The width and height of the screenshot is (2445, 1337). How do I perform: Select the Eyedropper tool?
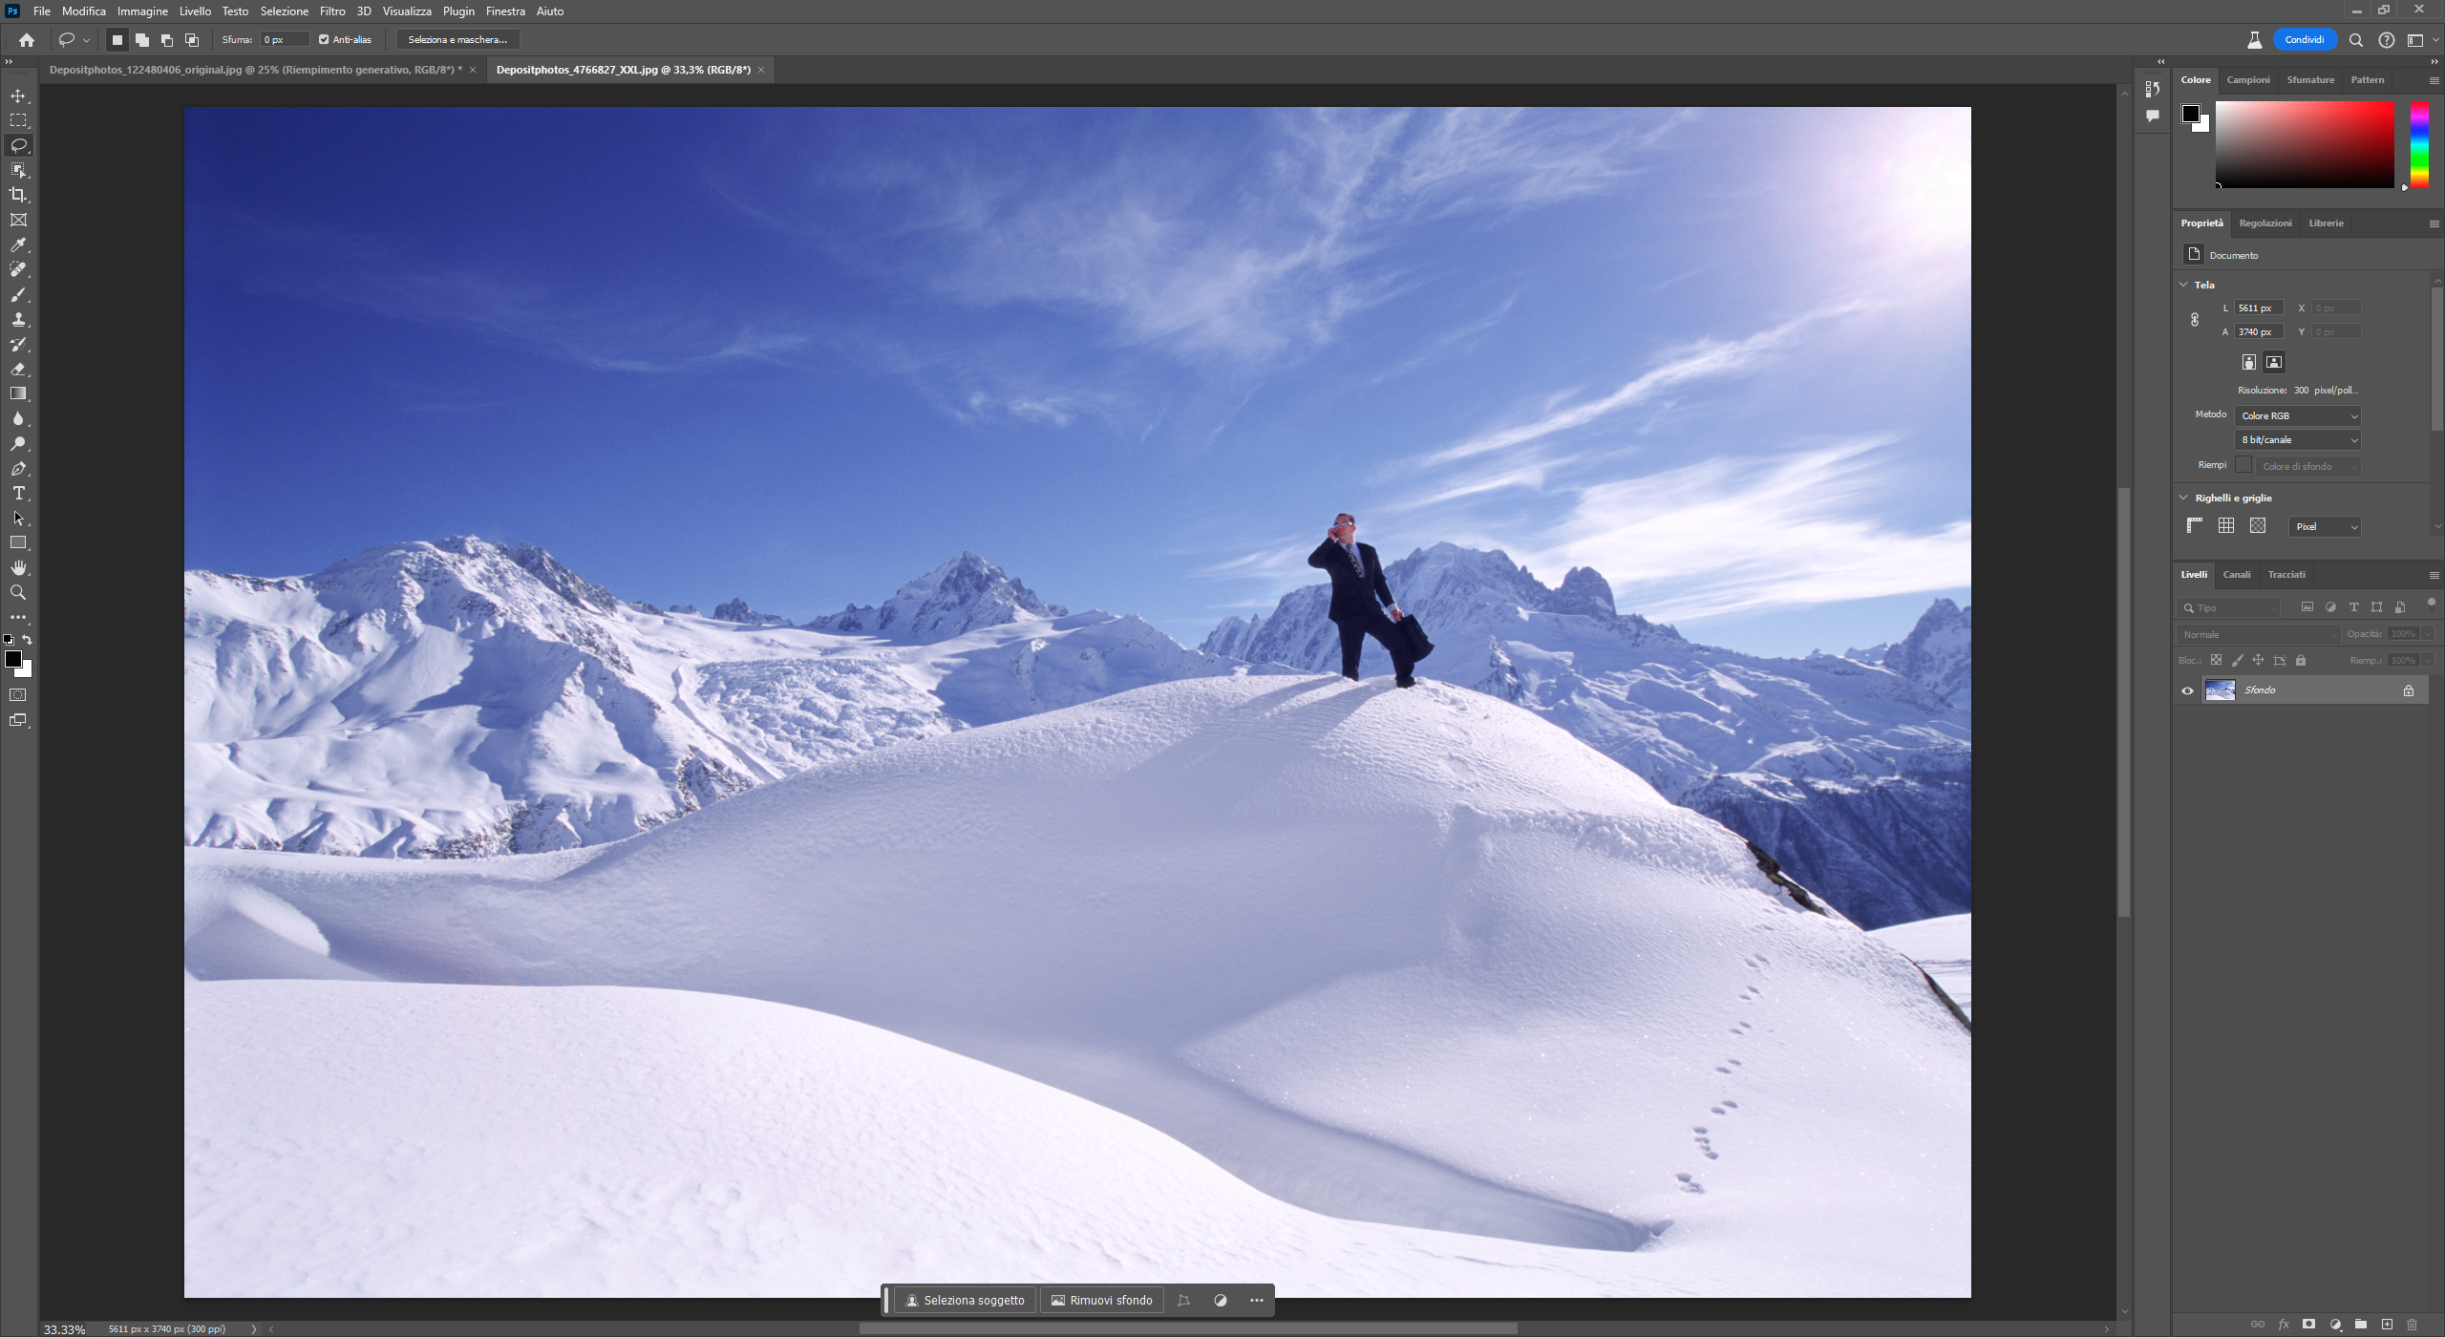click(x=18, y=245)
